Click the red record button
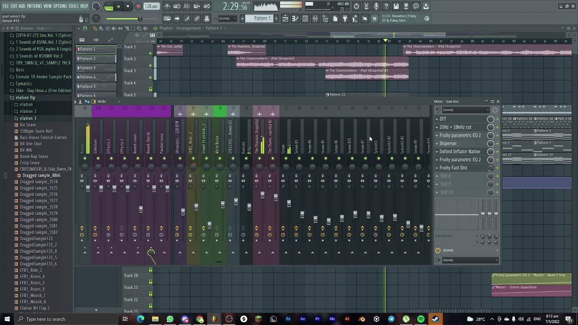 click(x=138, y=6)
